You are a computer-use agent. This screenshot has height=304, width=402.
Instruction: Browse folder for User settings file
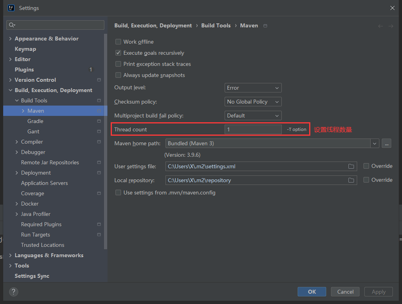pyautogui.click(x=351, y=166)
